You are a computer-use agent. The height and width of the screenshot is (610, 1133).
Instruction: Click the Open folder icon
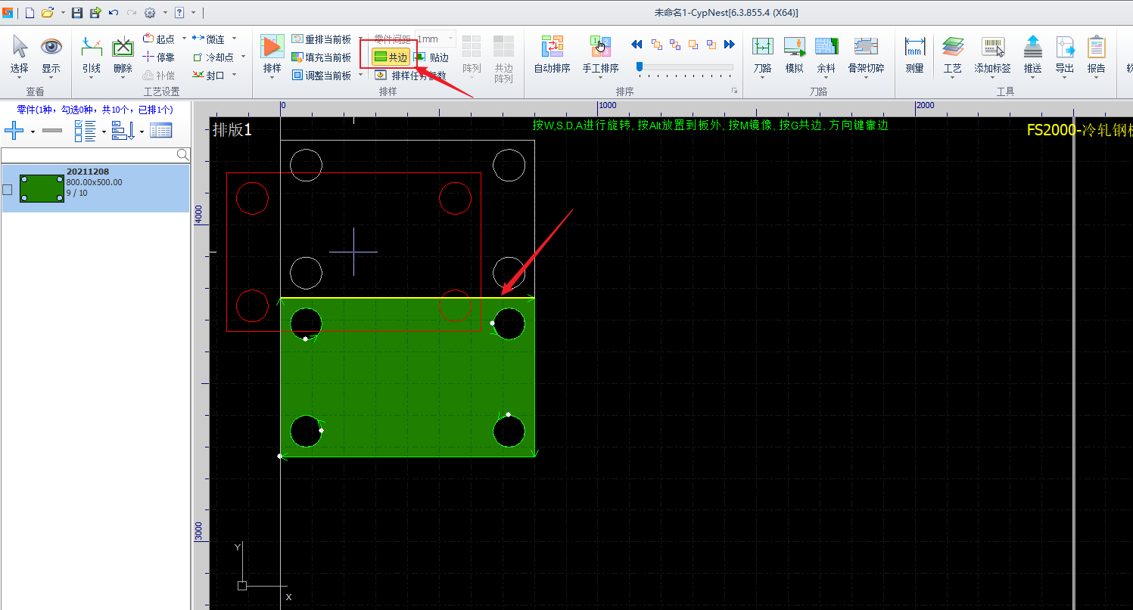tap(47, 13)
